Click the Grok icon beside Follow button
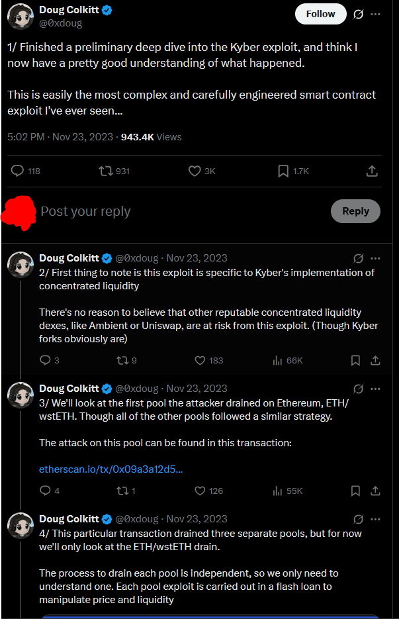Image resolution: width=399 pixels, height=619 pixels. tap(359, 14)
